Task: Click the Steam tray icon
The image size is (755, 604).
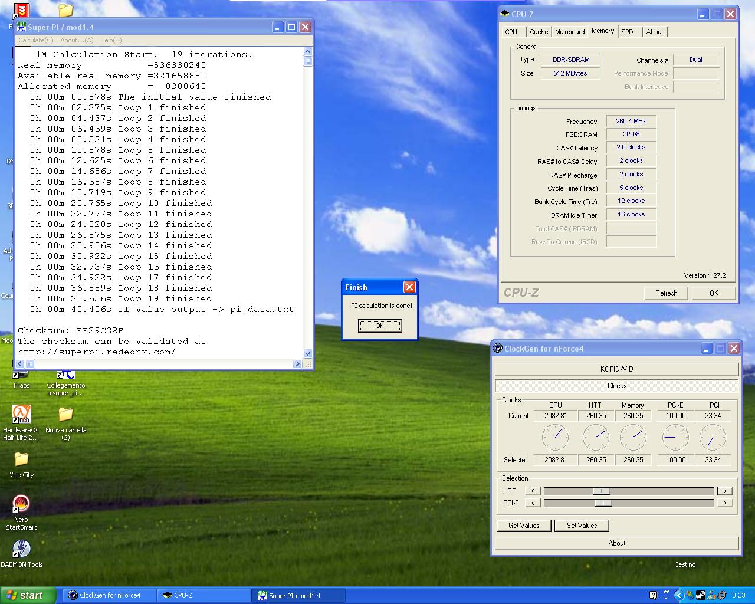Action: click(700, 595)
